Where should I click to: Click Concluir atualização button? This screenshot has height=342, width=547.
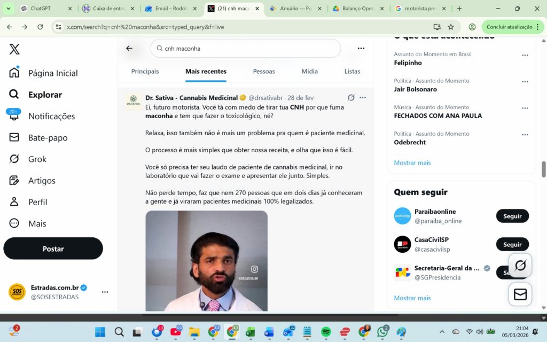click(512, 27)
